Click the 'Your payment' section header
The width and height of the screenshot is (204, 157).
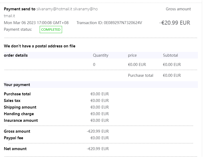pyautogui.click(x=17, y=85)
